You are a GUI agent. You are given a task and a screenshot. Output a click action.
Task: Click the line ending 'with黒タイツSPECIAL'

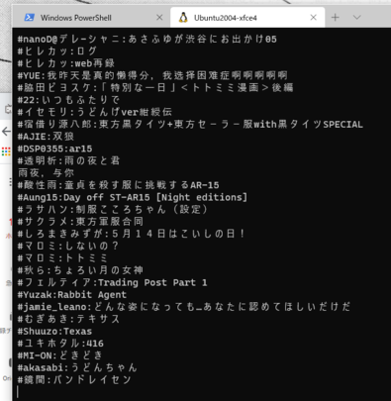point(190,124)
